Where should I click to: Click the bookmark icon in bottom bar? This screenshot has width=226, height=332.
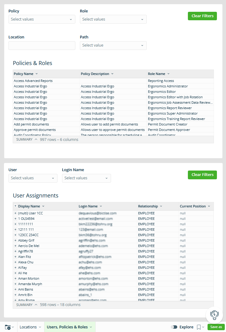(199, 327)
